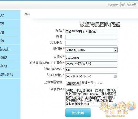Focus the 标题 title input field

pyautogui.click(x=91, y=31)
